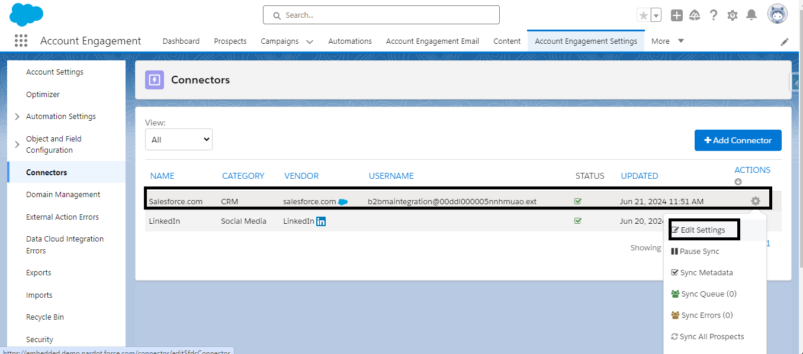The width and height of the screenshot is (803, 354).
Task: Open the user profile avatar
Action: [778, 14]
